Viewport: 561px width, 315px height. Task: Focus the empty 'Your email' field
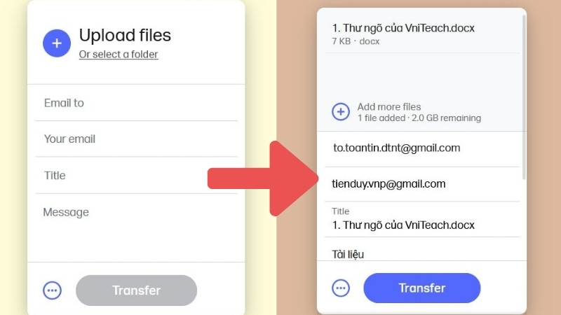click(x=136, y=139)
